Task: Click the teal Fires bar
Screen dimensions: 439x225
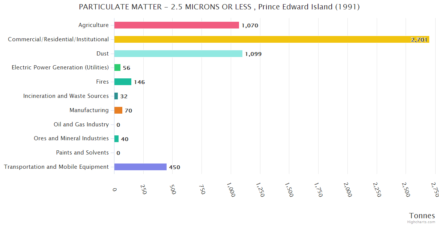Action: [123, 82]
